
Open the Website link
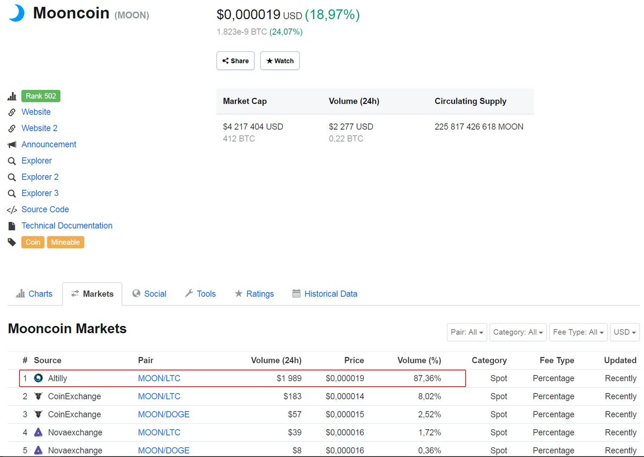tap(36, 112)
